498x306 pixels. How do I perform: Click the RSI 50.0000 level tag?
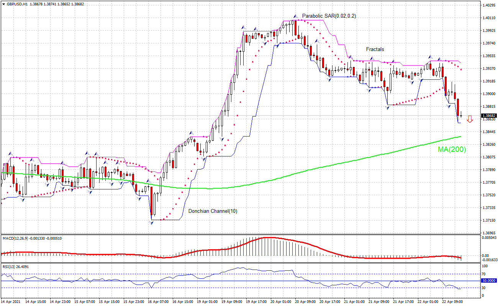point(489,281)
